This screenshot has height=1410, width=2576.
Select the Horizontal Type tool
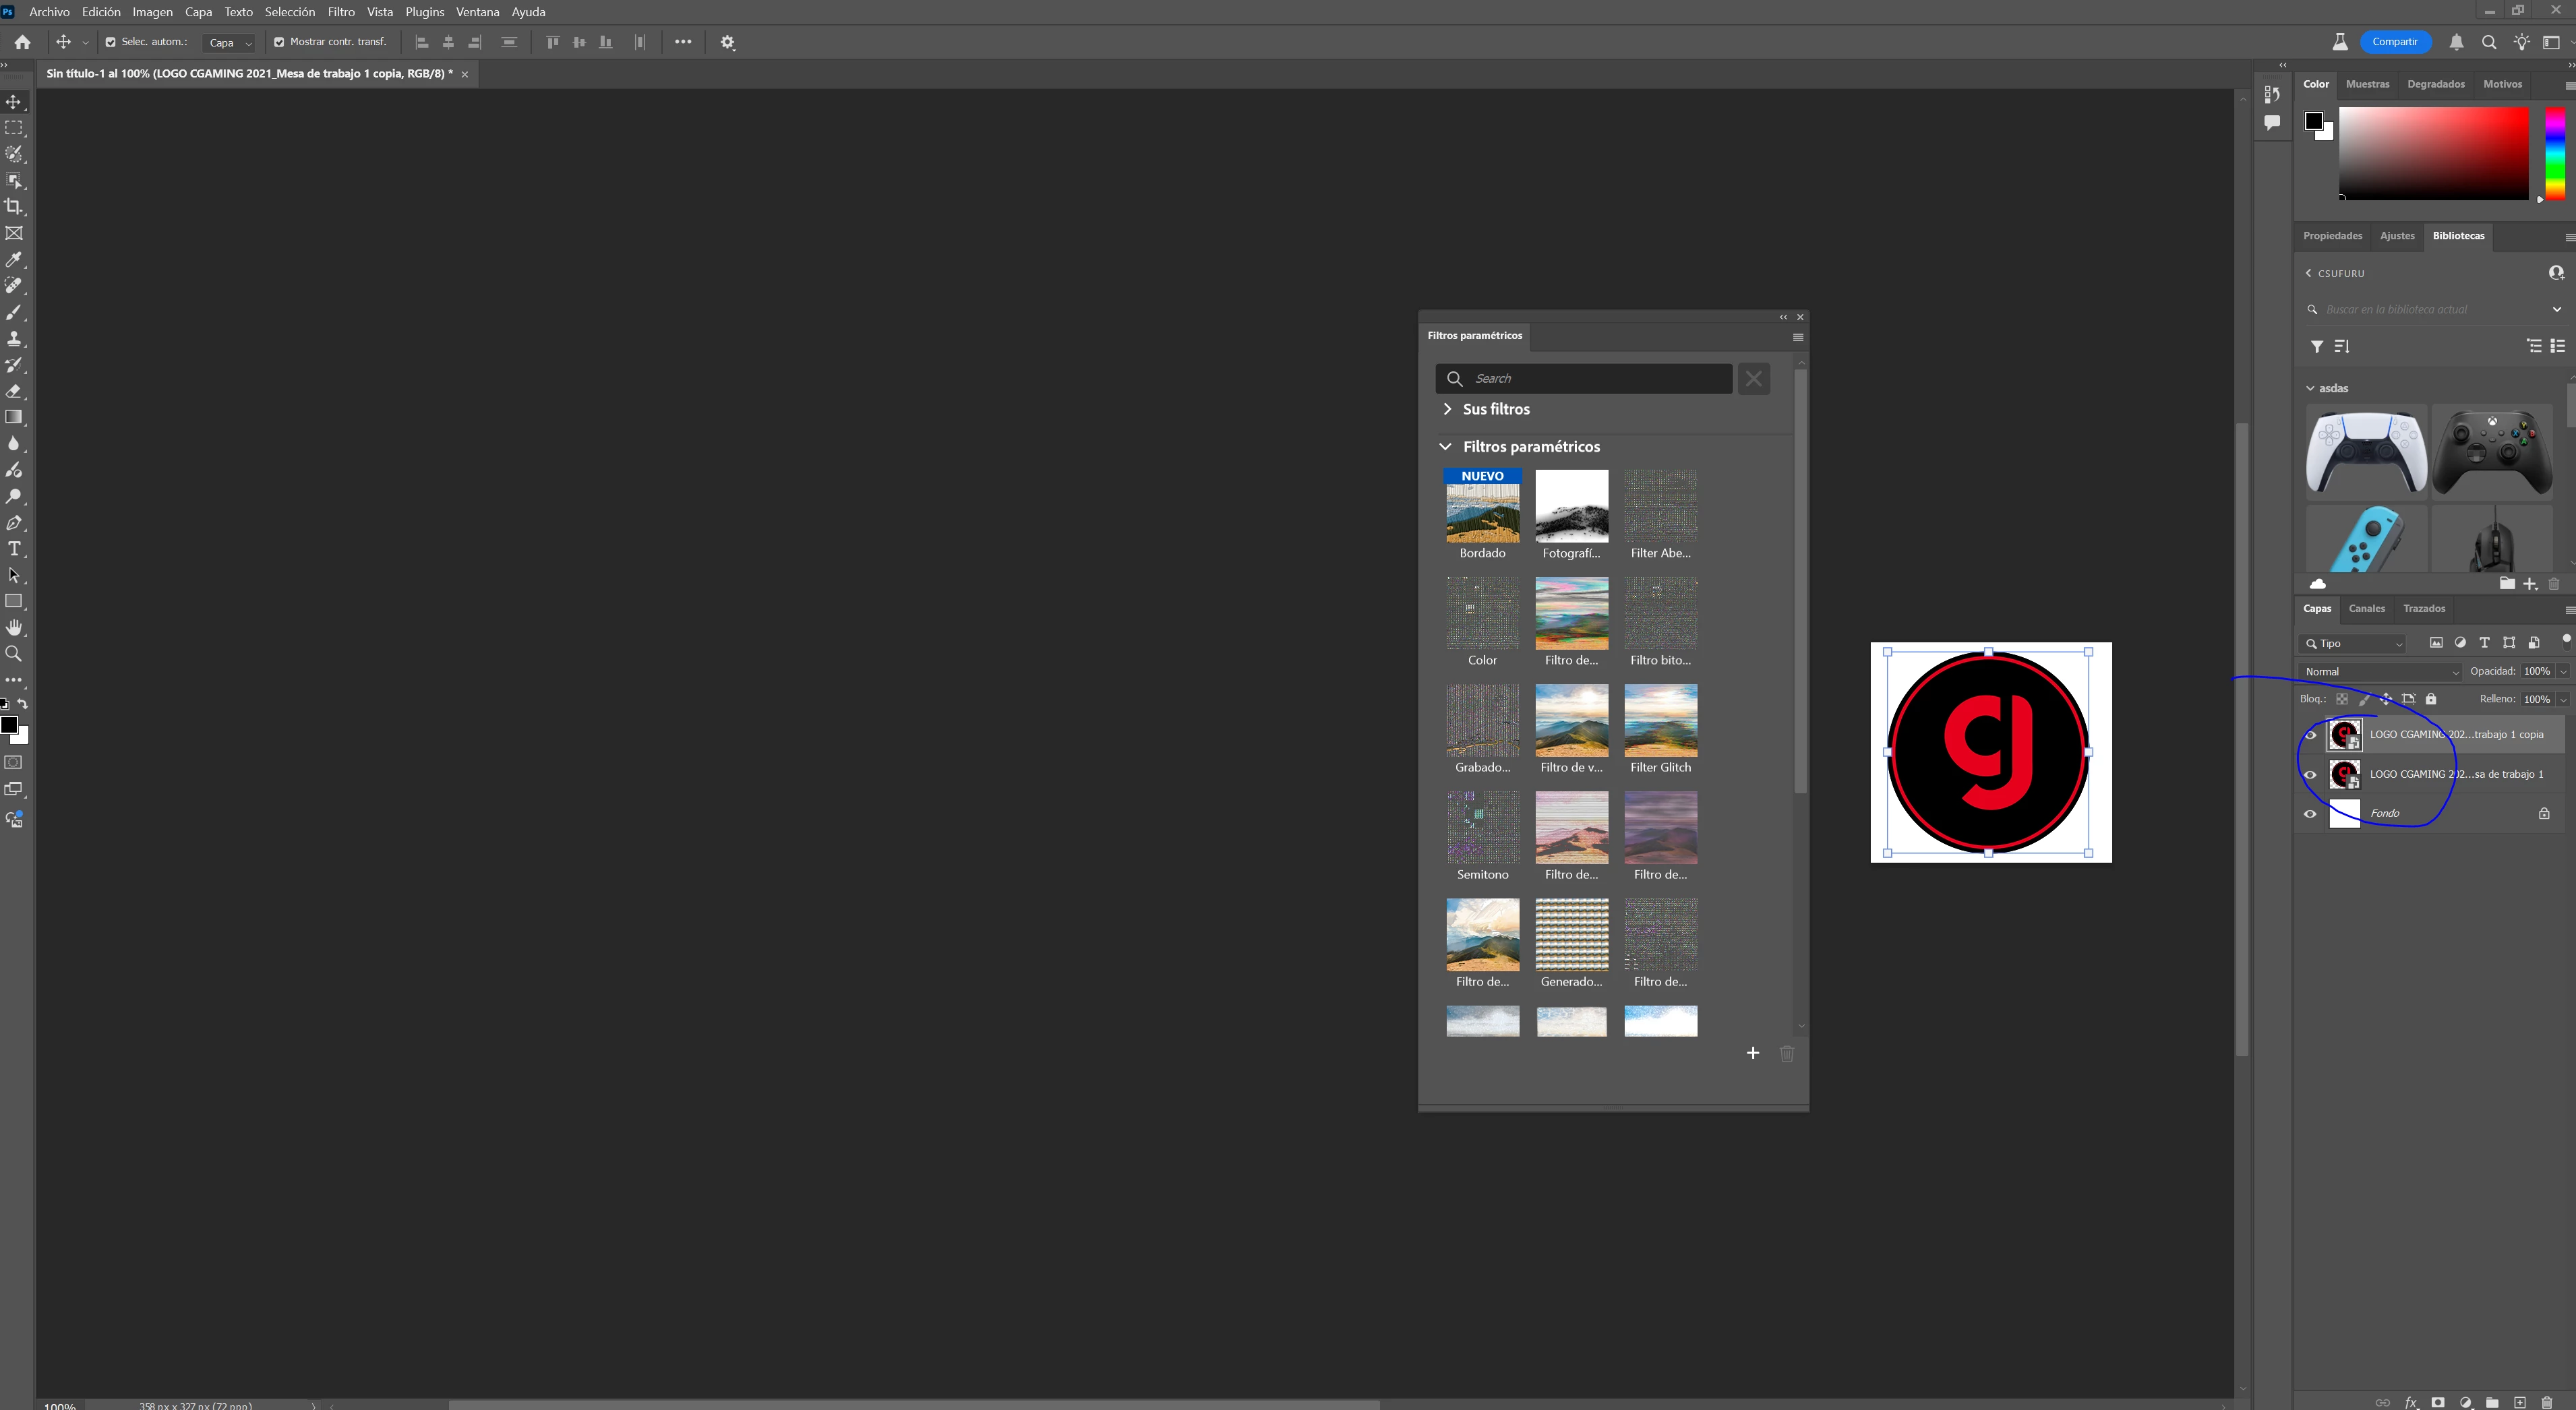click(14, 549)
